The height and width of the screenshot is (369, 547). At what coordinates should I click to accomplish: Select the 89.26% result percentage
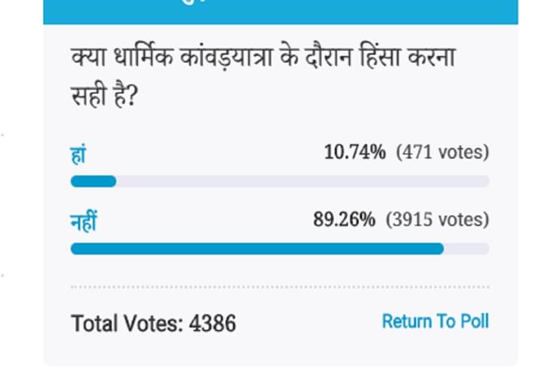(345, 219)
